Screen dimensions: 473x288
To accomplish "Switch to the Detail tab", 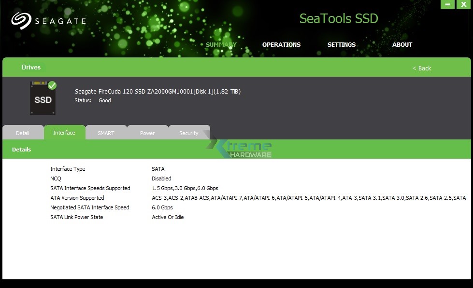I will [x=23, y=133].
